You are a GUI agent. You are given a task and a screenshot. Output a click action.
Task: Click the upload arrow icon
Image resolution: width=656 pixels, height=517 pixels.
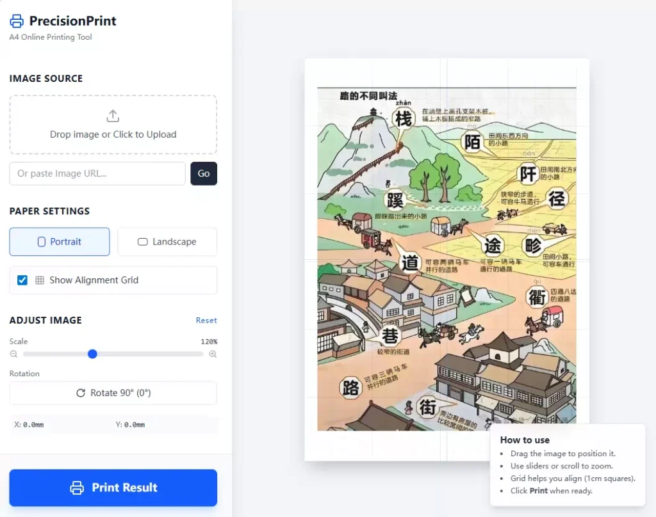pos(113,116)
